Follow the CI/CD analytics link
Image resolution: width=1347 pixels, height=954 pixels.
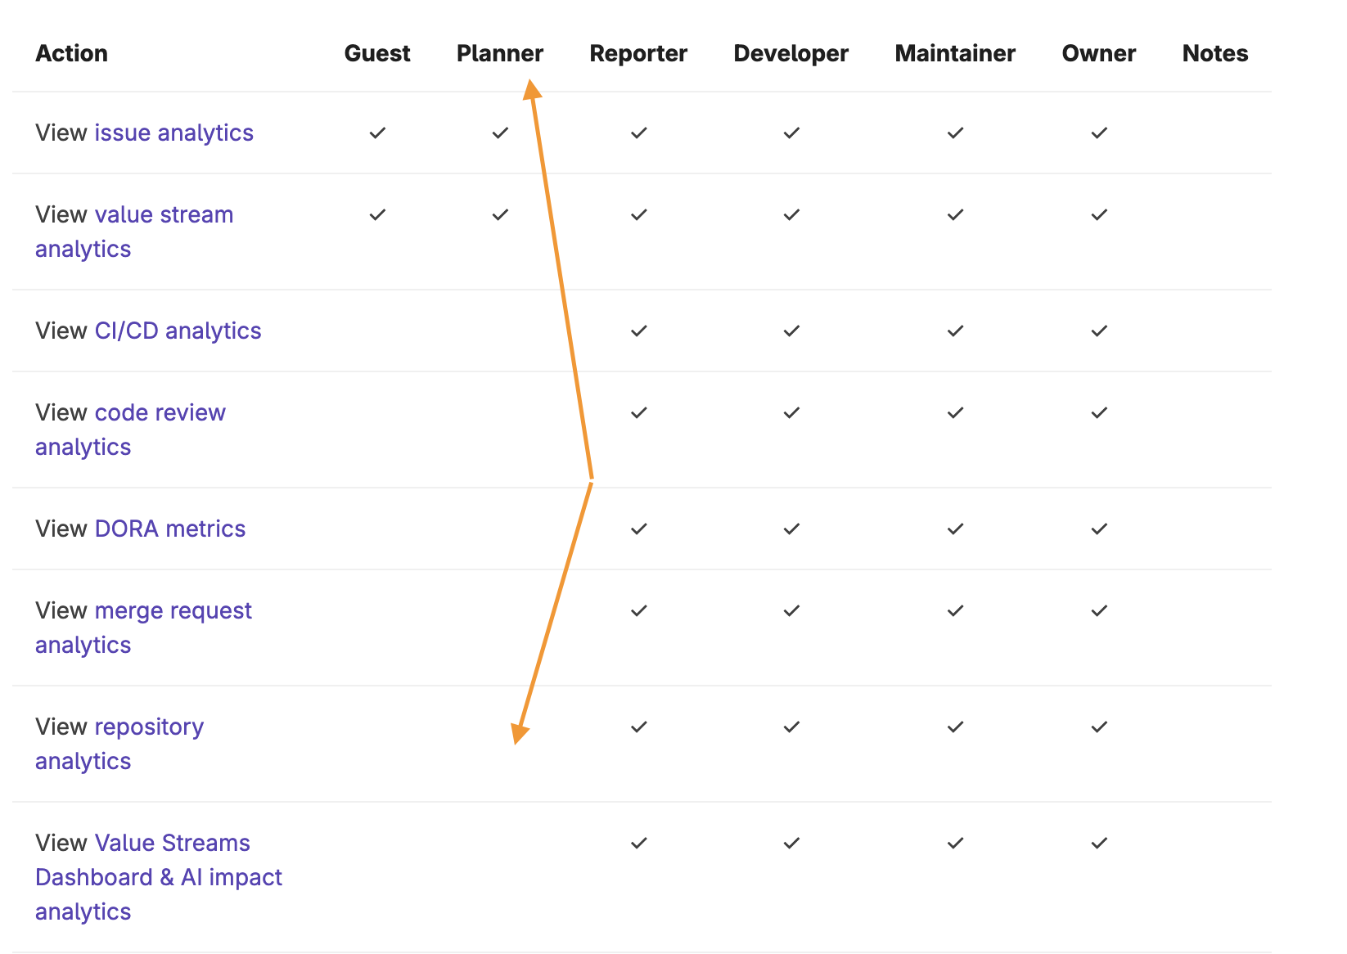point(178,331)
